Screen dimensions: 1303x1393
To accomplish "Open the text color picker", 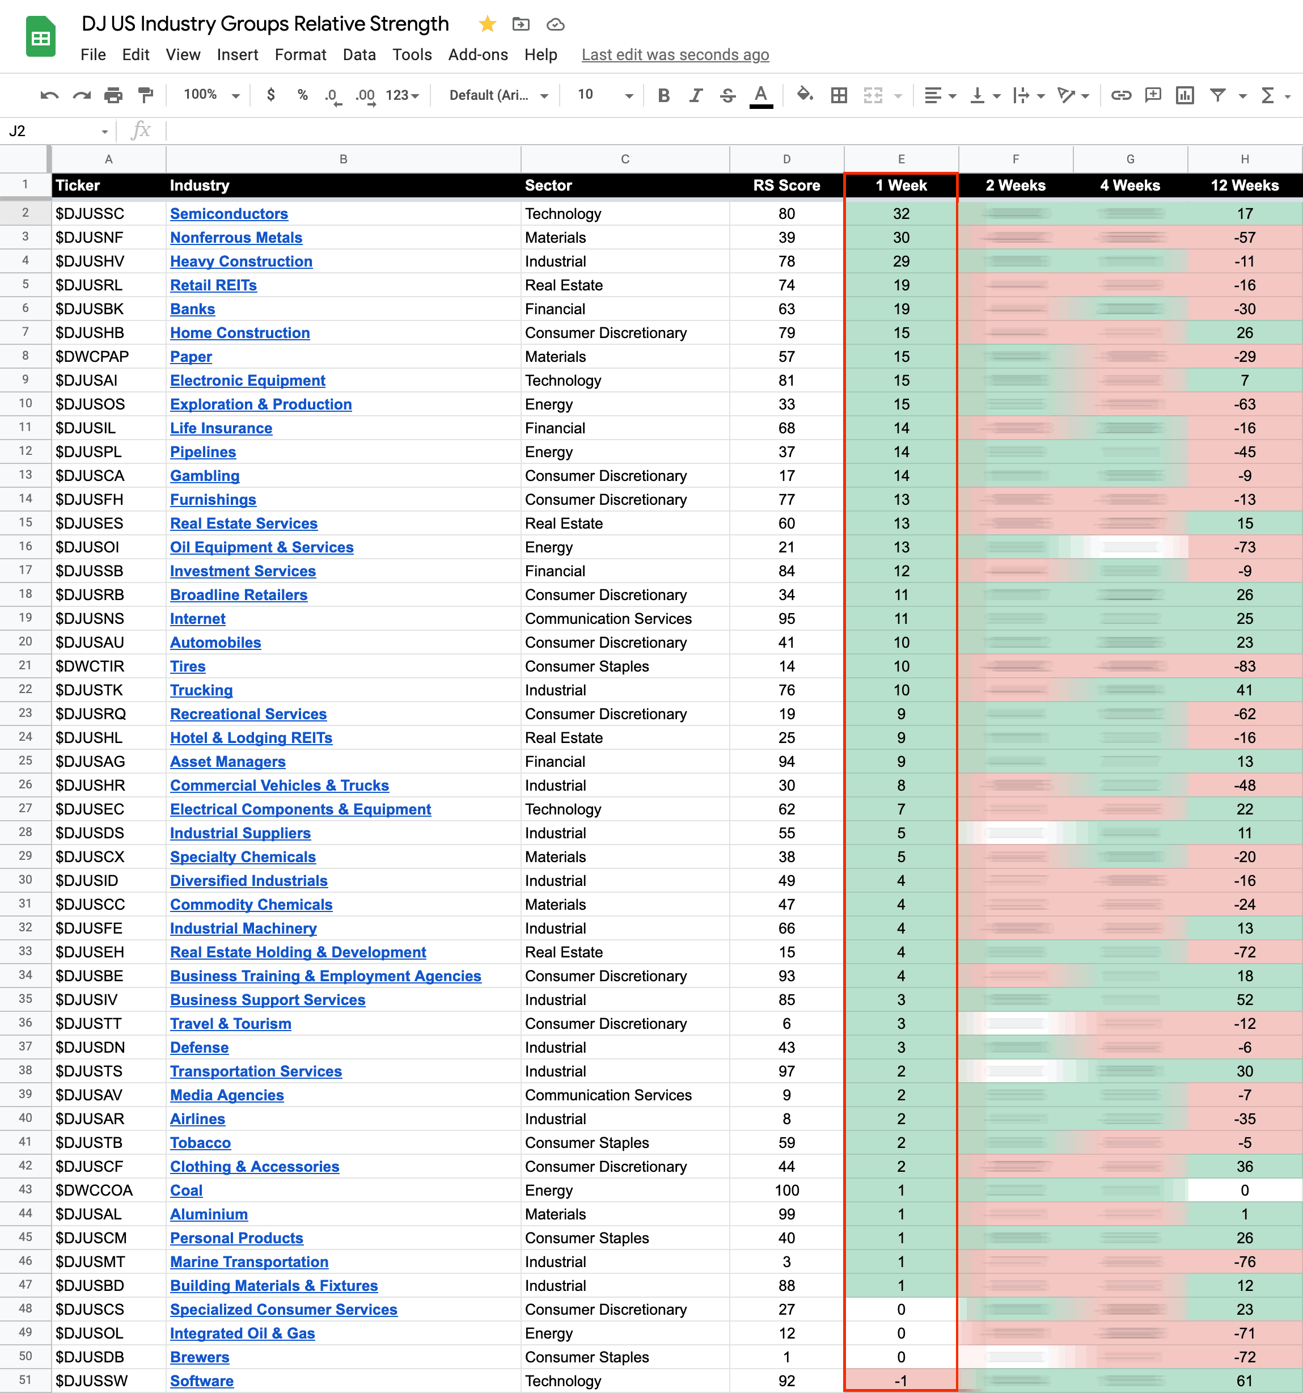I will pos(761,96).
